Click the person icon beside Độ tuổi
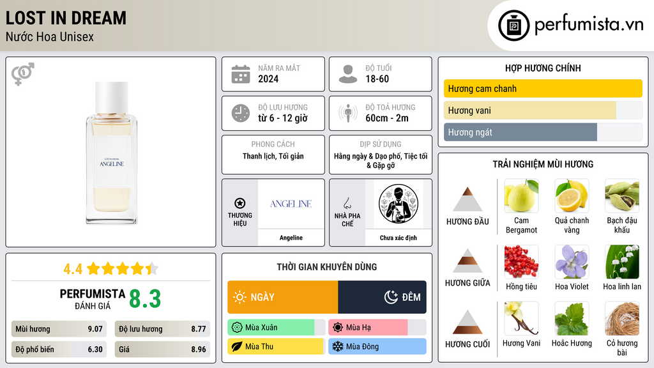The width and height of the screenshot is (654, 368). tap(348, 74)
